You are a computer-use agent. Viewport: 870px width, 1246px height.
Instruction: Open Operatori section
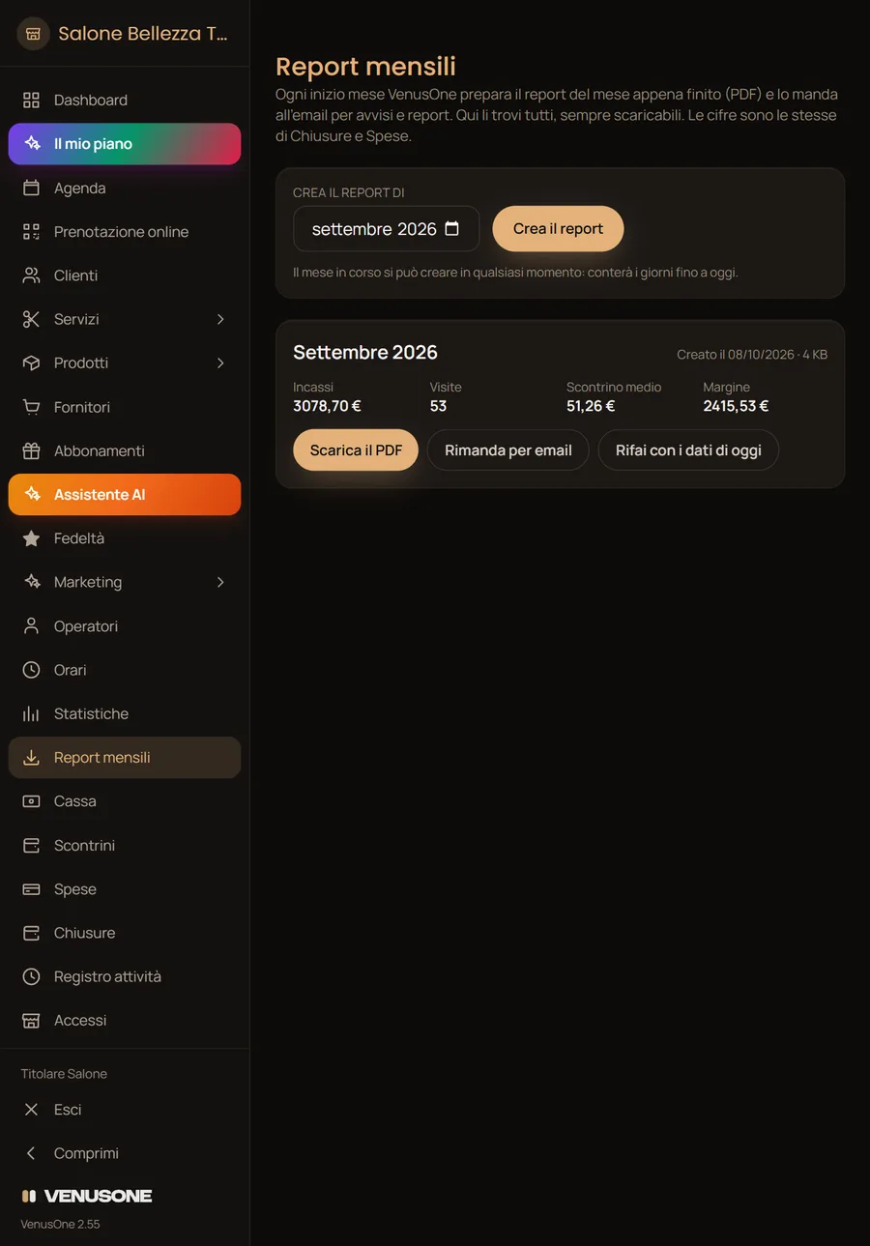point(125,626)
